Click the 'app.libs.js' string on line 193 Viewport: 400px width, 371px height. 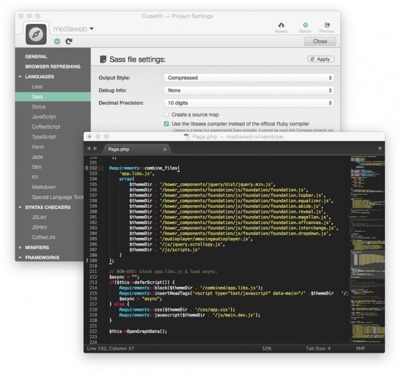pyautogui.click(x=136, y=174)
